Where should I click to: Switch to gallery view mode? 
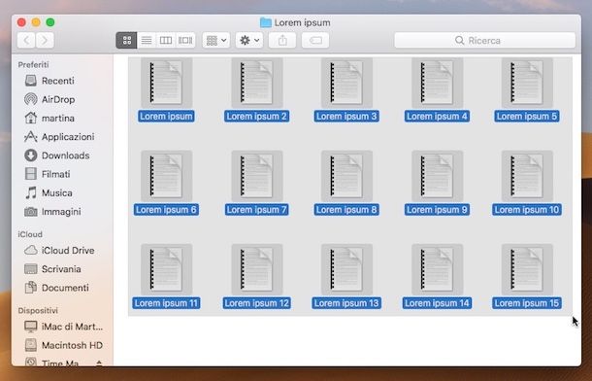pyautogui.click(x=185, y=40)
